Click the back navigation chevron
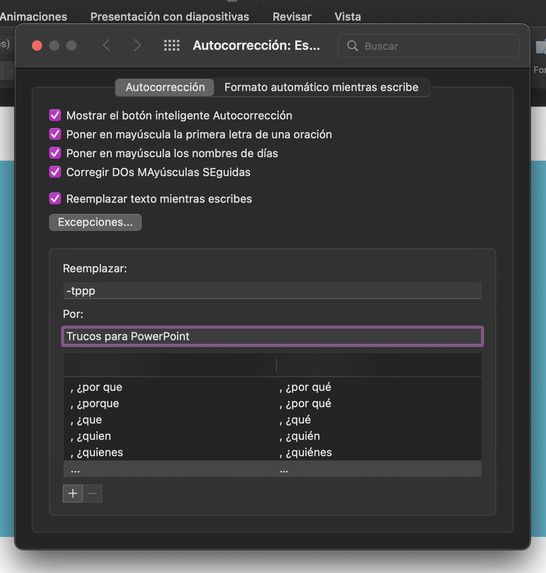 pyautogui.click(x=107, y=45)
